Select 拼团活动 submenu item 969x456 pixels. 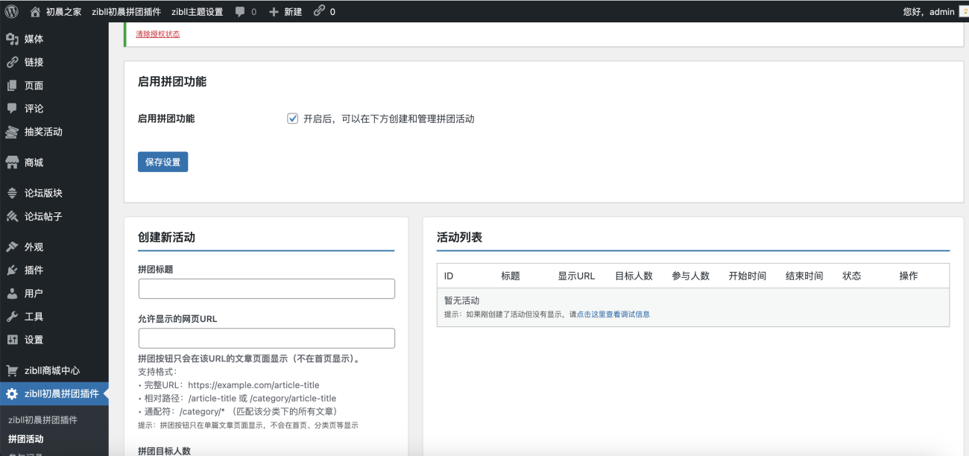[26, 439]
